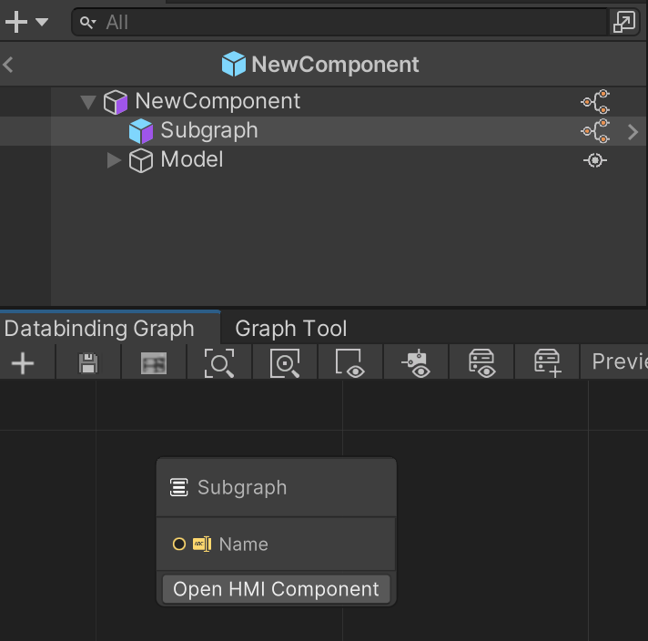Click the graph icon on Subgraph row

tap(595, 131)
